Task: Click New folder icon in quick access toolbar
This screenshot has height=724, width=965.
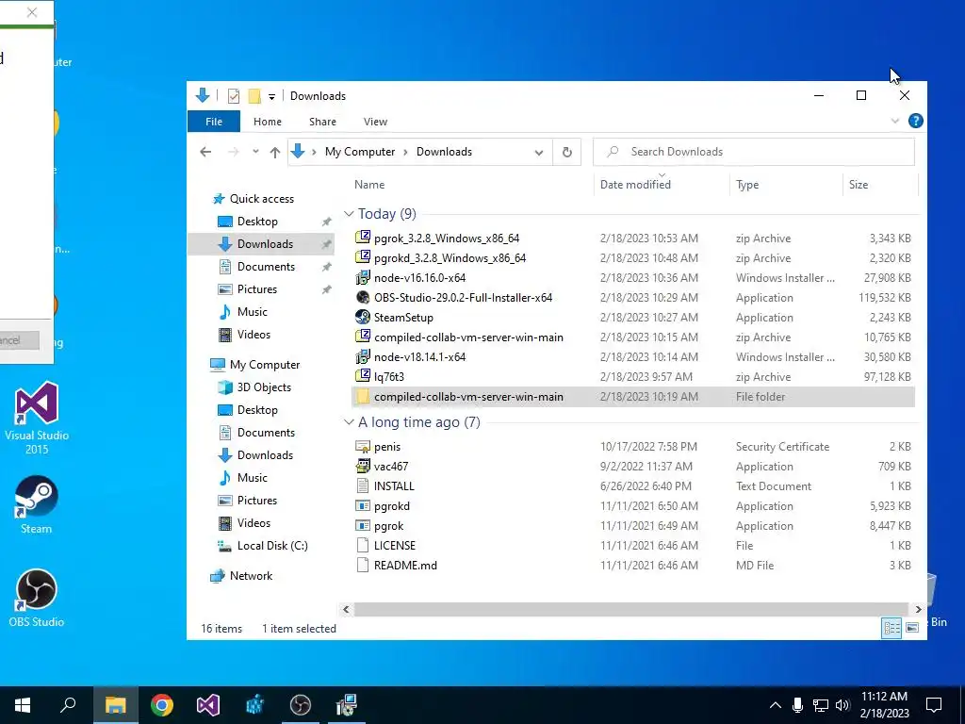Action: pos(254,96)
